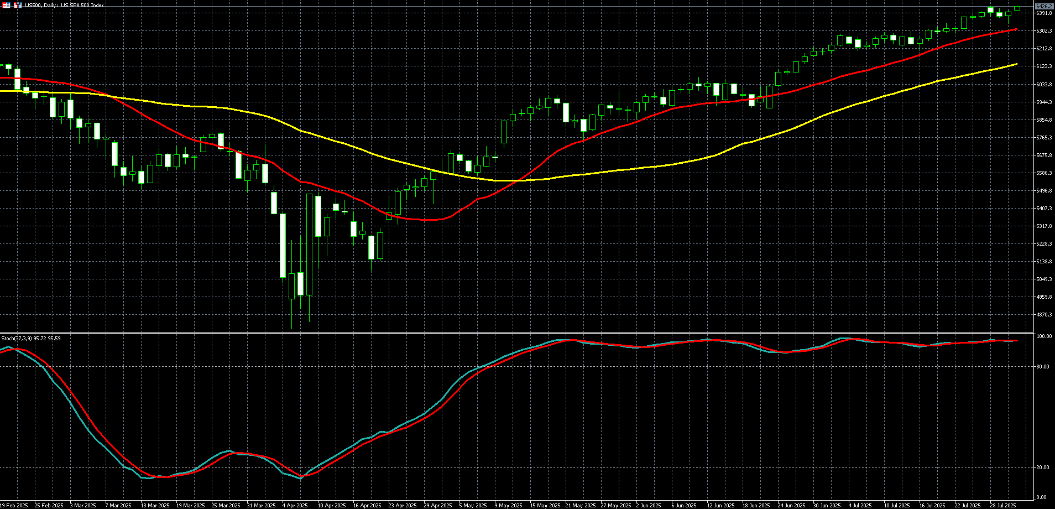Click the 4 Apr 2025 date label

tap(295, 505)
